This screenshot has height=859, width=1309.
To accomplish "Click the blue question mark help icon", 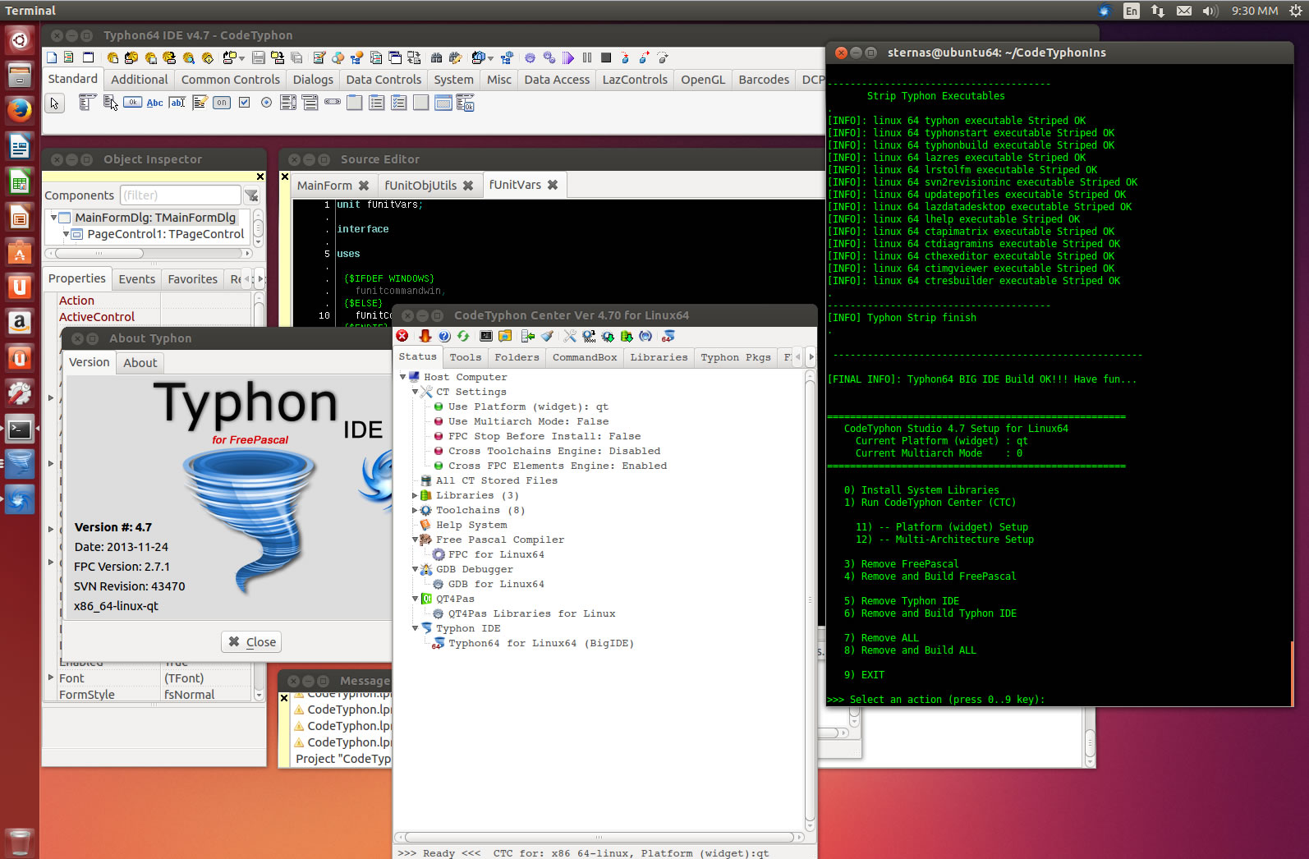I will coord(444,336).
